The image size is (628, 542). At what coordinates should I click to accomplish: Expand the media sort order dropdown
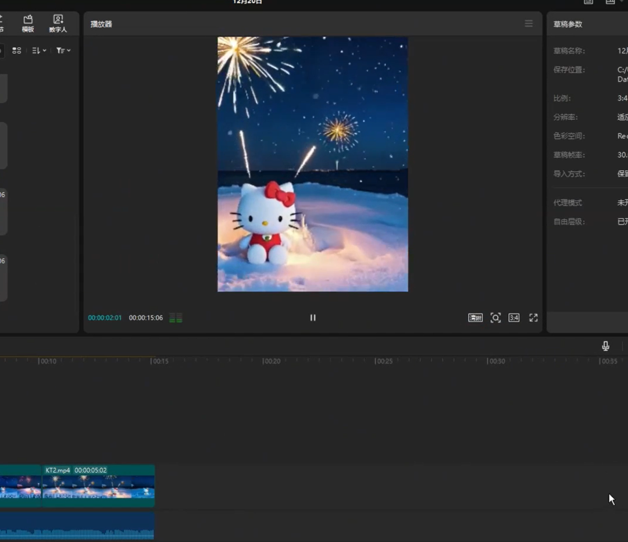point(39,51)
